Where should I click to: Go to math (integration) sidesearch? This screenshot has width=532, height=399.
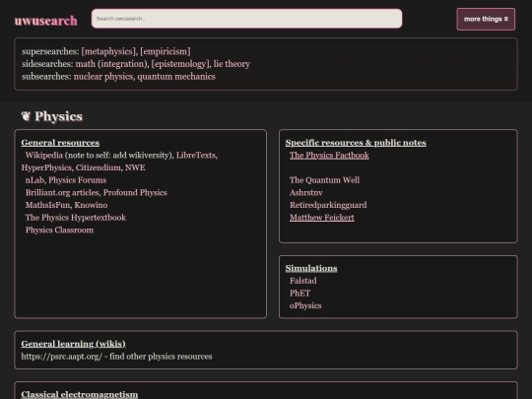point(111,64)
